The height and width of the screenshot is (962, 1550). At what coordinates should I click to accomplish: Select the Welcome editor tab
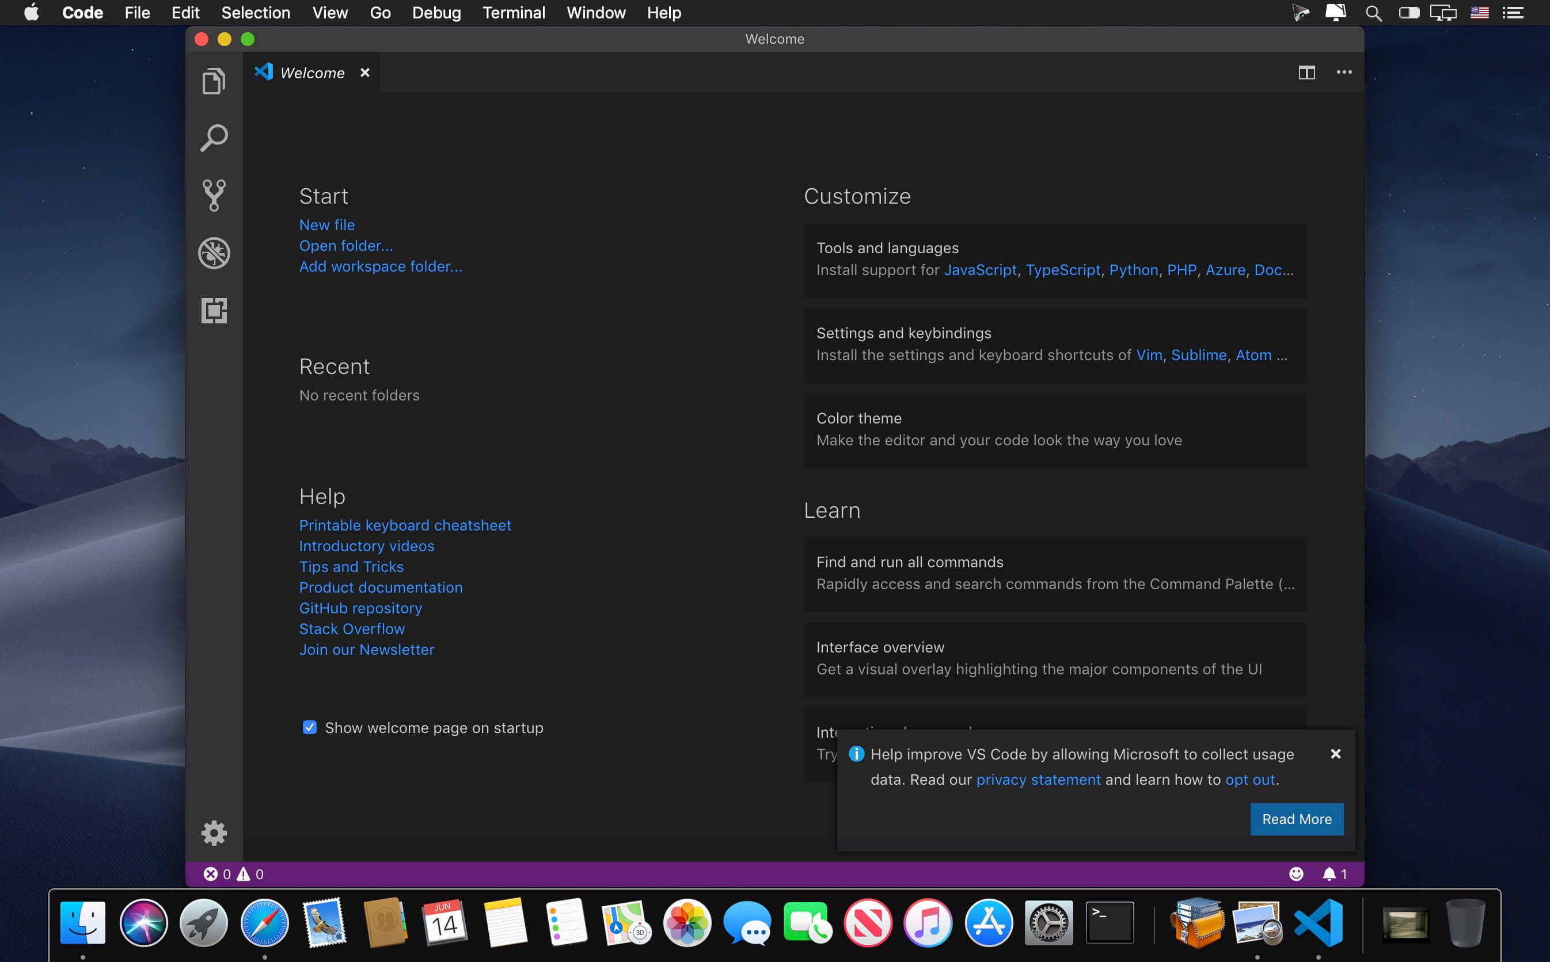(312, 73)
